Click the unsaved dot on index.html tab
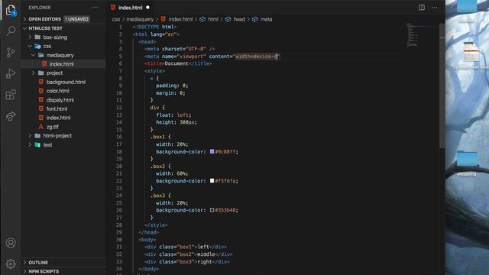The image size is (489, 275). point(147,8)
